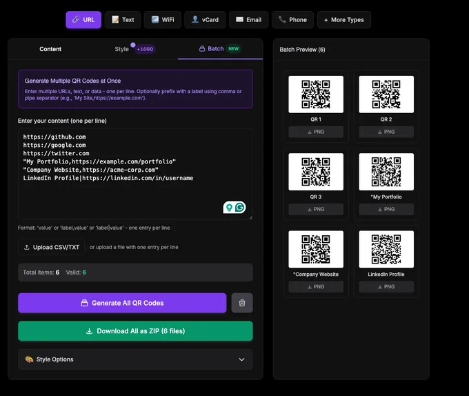Open the Style tab
Viewport: 469px width, 396px height.
(x=122, y=49)
